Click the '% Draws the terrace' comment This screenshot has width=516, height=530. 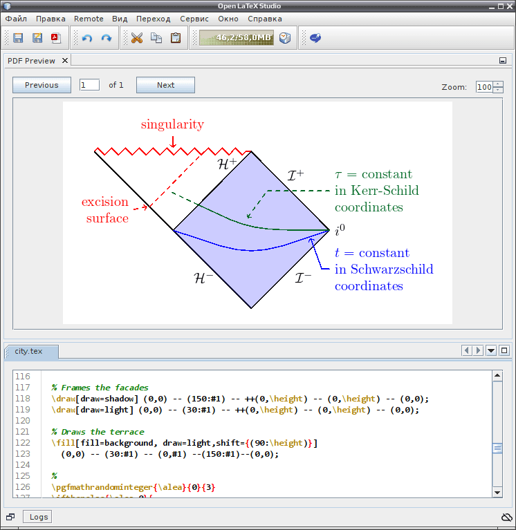point(98,432)
